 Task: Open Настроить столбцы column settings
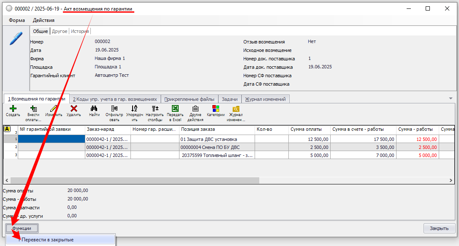155,109
